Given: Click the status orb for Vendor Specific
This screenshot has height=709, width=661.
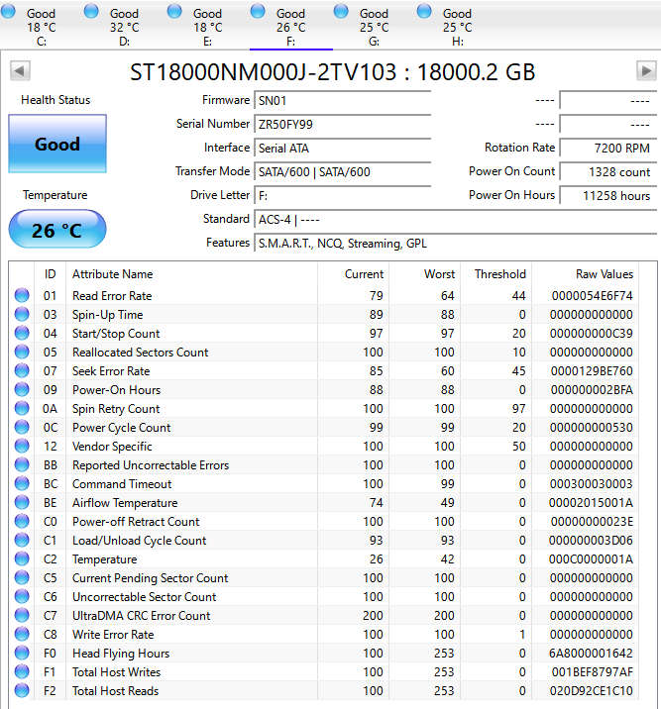Looking at the screenshot, I should (22, 446).
